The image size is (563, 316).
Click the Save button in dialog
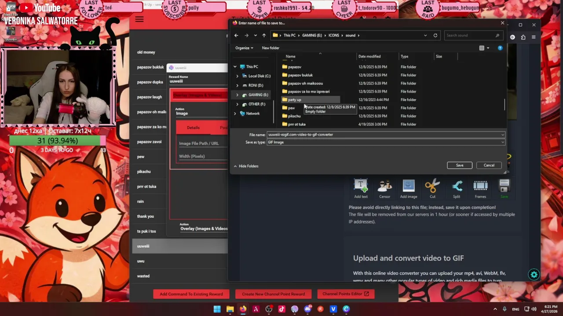click(460, 165)
